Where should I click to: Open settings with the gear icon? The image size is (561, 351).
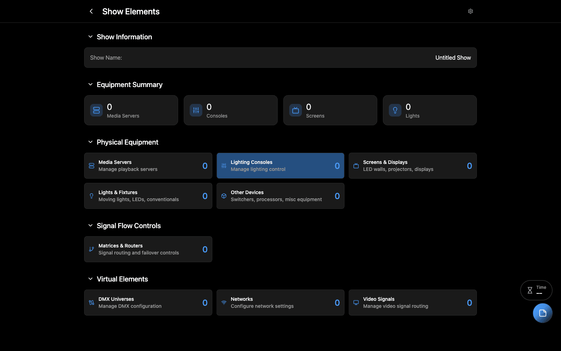pyautogui.click(x=471, y=11)
